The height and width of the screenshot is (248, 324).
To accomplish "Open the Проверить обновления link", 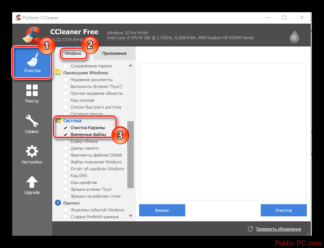I will click(x=278, y=229).
